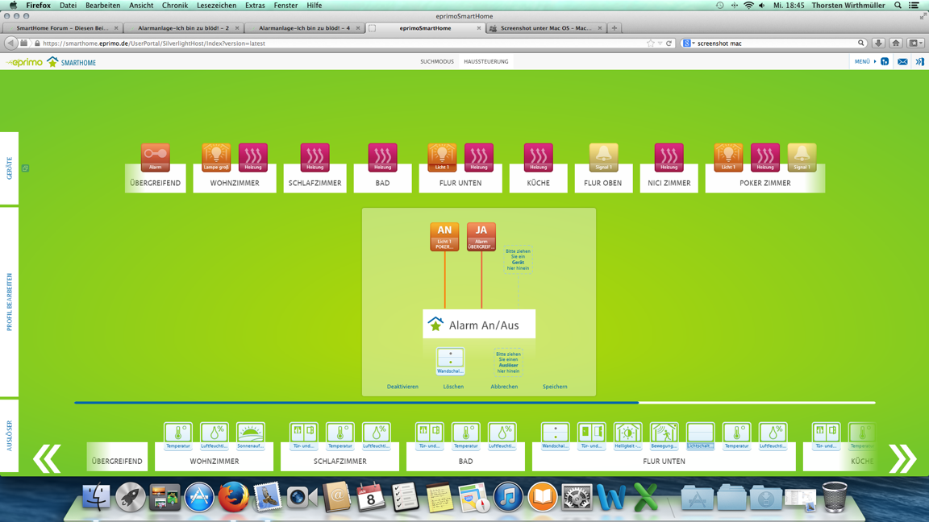Select the Heizung device in Küche
Screen dimensions: 929x522
pos(539,157)
